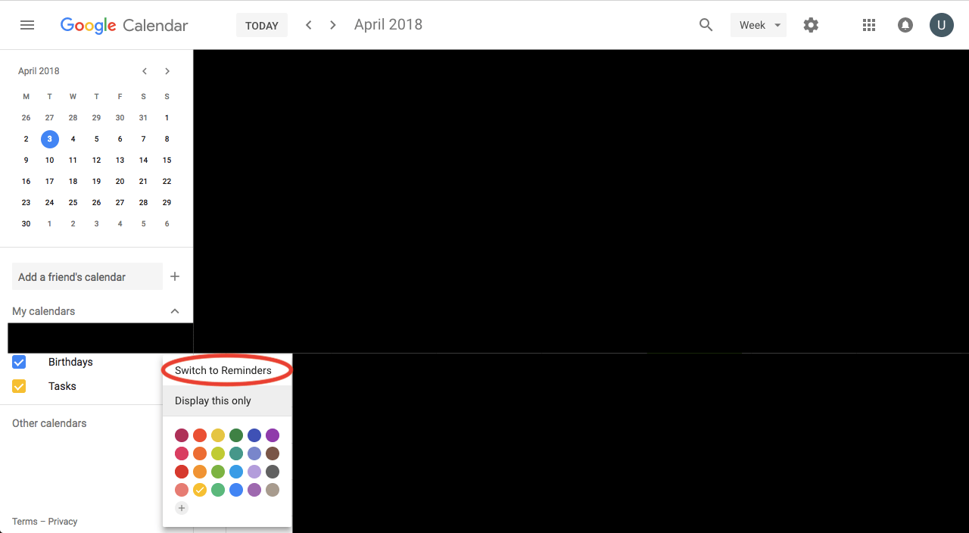Viewport: 969px width, 533px height.
Task: Click April 2018 label in mini calendar
Action: [x=39, y=71]
